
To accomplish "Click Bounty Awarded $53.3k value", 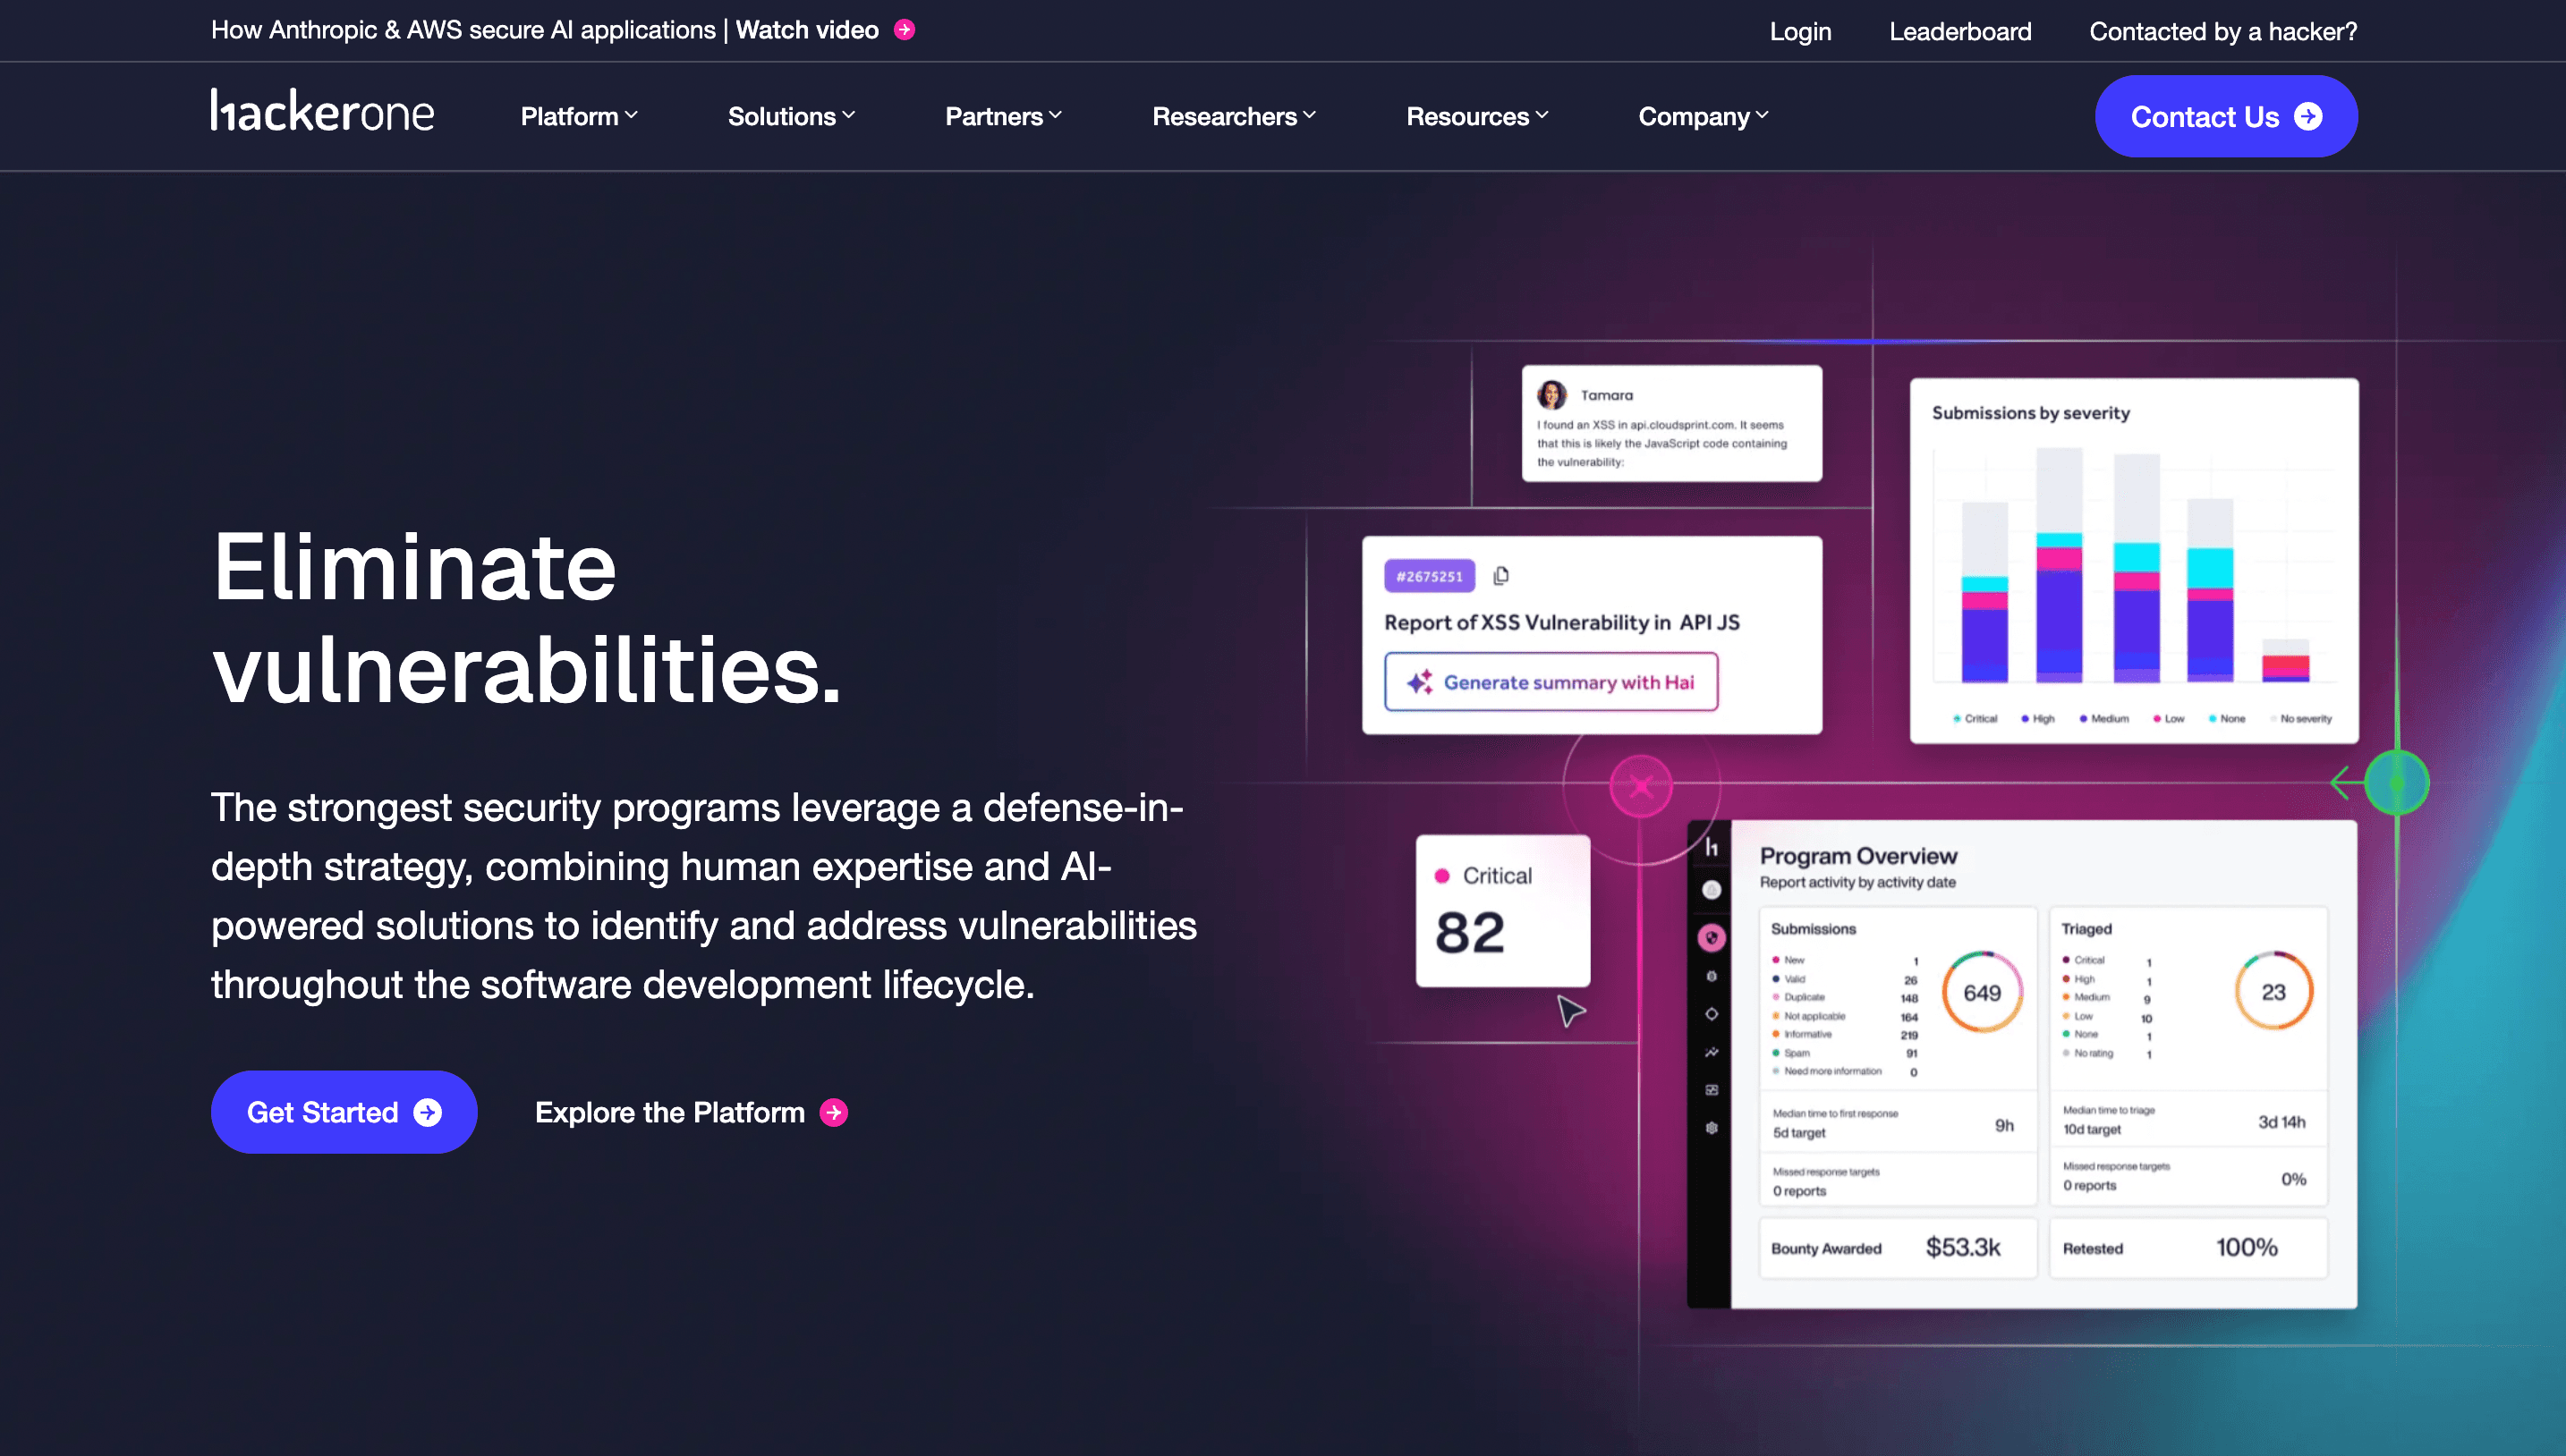I will pyautogui.click(x=1963, y=1247).
